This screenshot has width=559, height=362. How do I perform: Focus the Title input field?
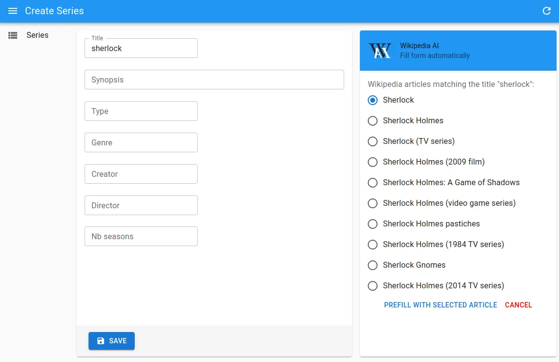(x=141, y=49)
